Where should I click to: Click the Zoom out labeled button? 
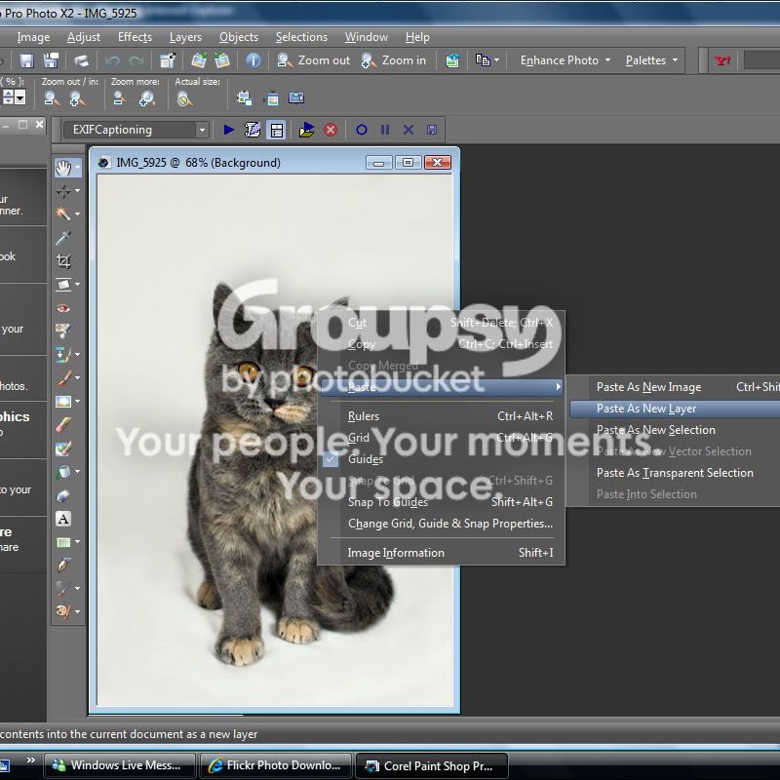click(313, 60)
